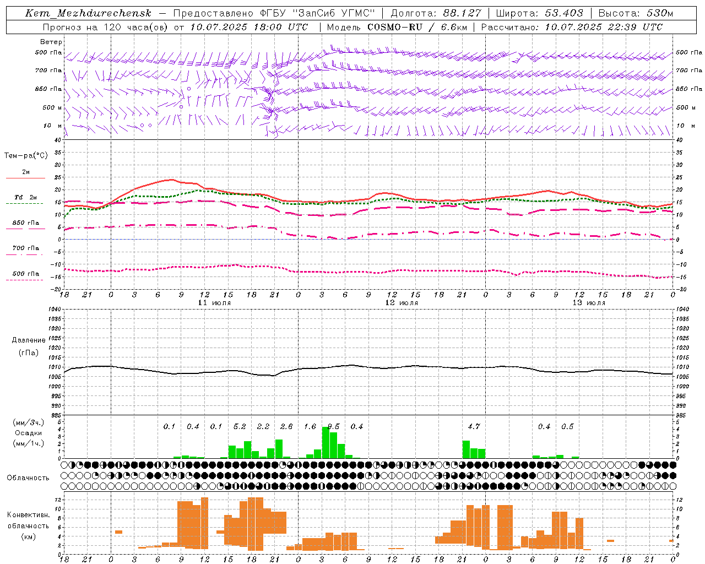Click the 1.6 precipitation total
Image resolution: width=705 pixels, height=564 pixels.
tap(310, 426)
